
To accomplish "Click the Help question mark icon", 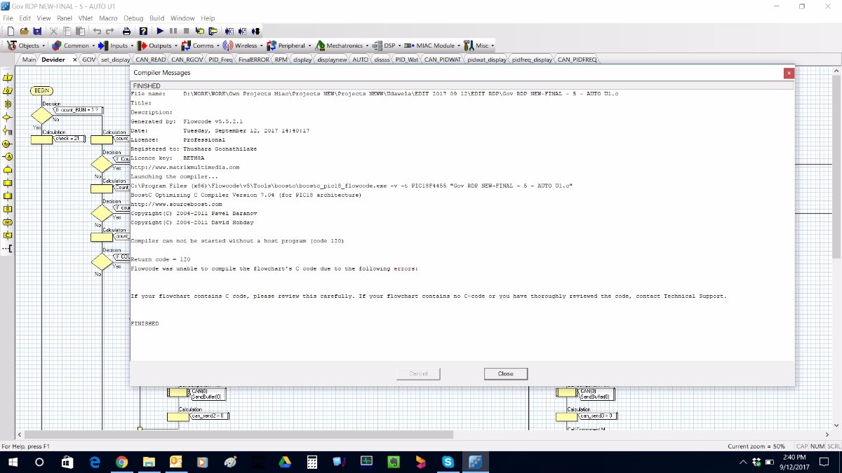I will [x=143, y=31].
